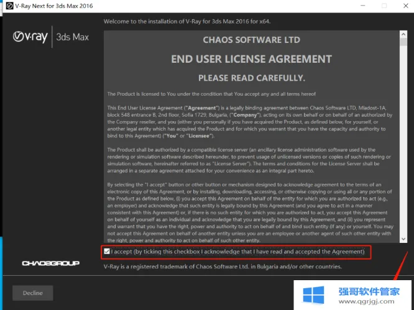Viewport: 414px width, 310px height.
Task: Click the V-Ray installer title bar icon
Action: [x=9, y=6]
